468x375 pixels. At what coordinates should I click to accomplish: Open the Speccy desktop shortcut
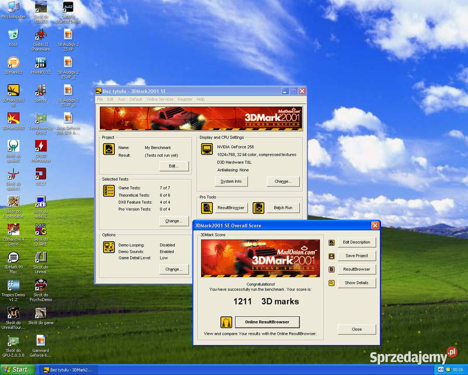pyautogui.click(x=41, y=93)
